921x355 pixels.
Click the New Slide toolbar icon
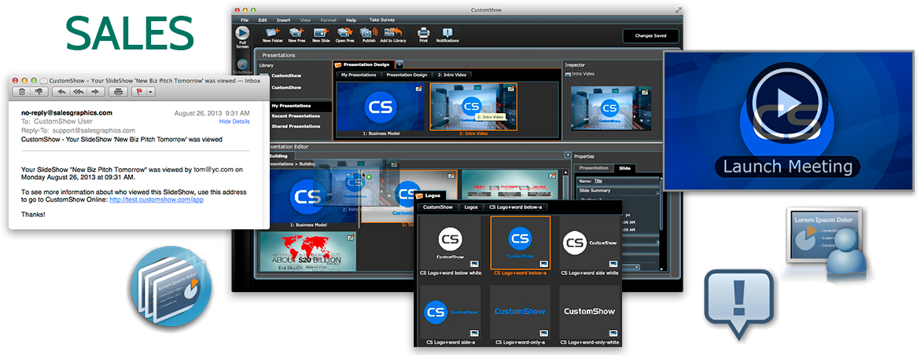point(321,31)
